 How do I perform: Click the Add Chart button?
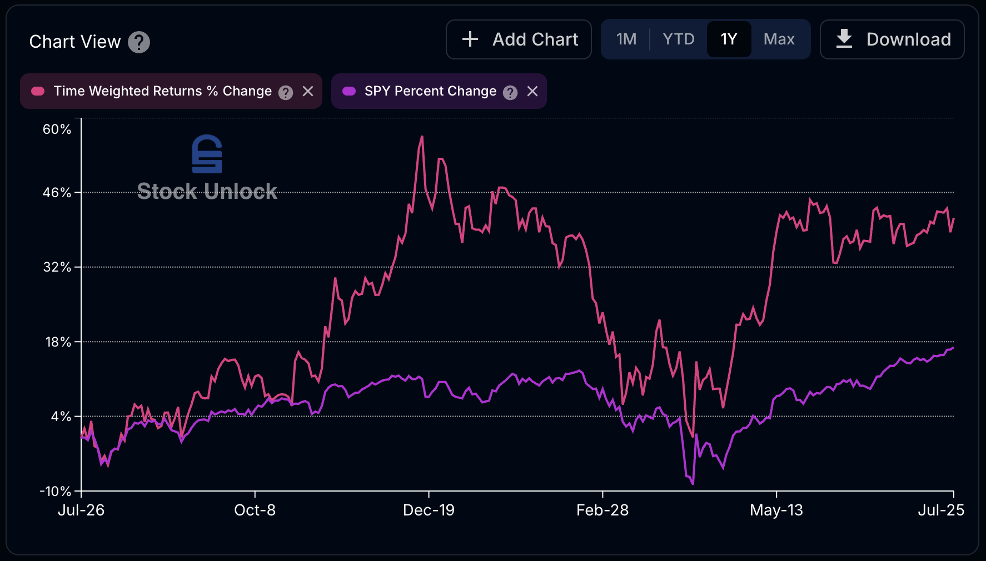(x=535, y=39)
